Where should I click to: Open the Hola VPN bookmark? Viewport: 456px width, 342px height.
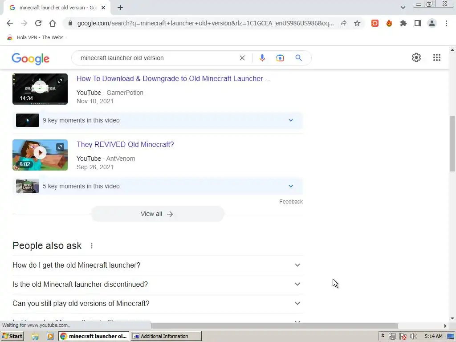pyautogui.click(x=37, y=37)
